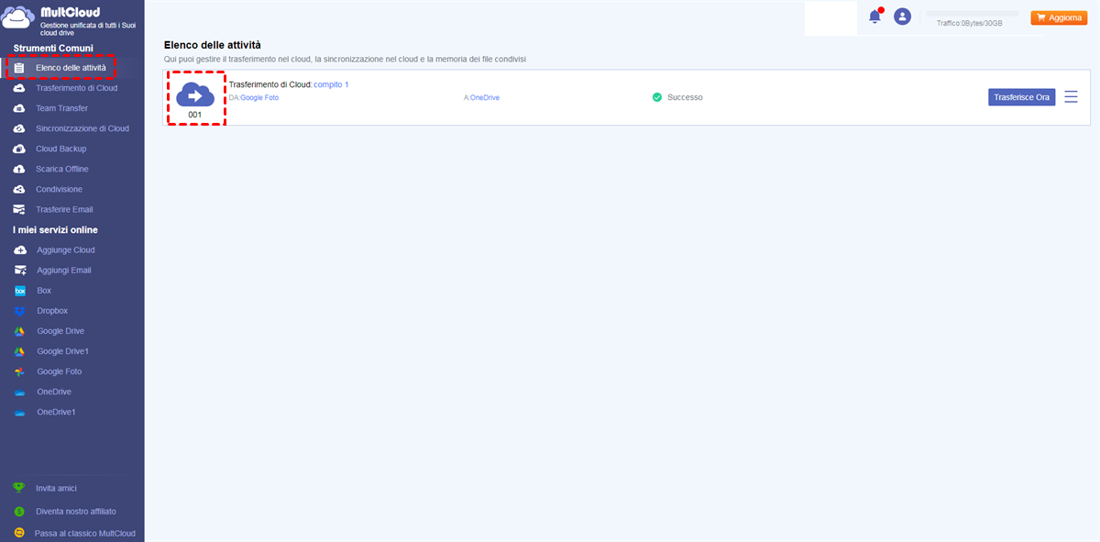Click the Passa al classico MultCloud icon
This screenshot has height=542, width=1100.
tap(18, 533)
